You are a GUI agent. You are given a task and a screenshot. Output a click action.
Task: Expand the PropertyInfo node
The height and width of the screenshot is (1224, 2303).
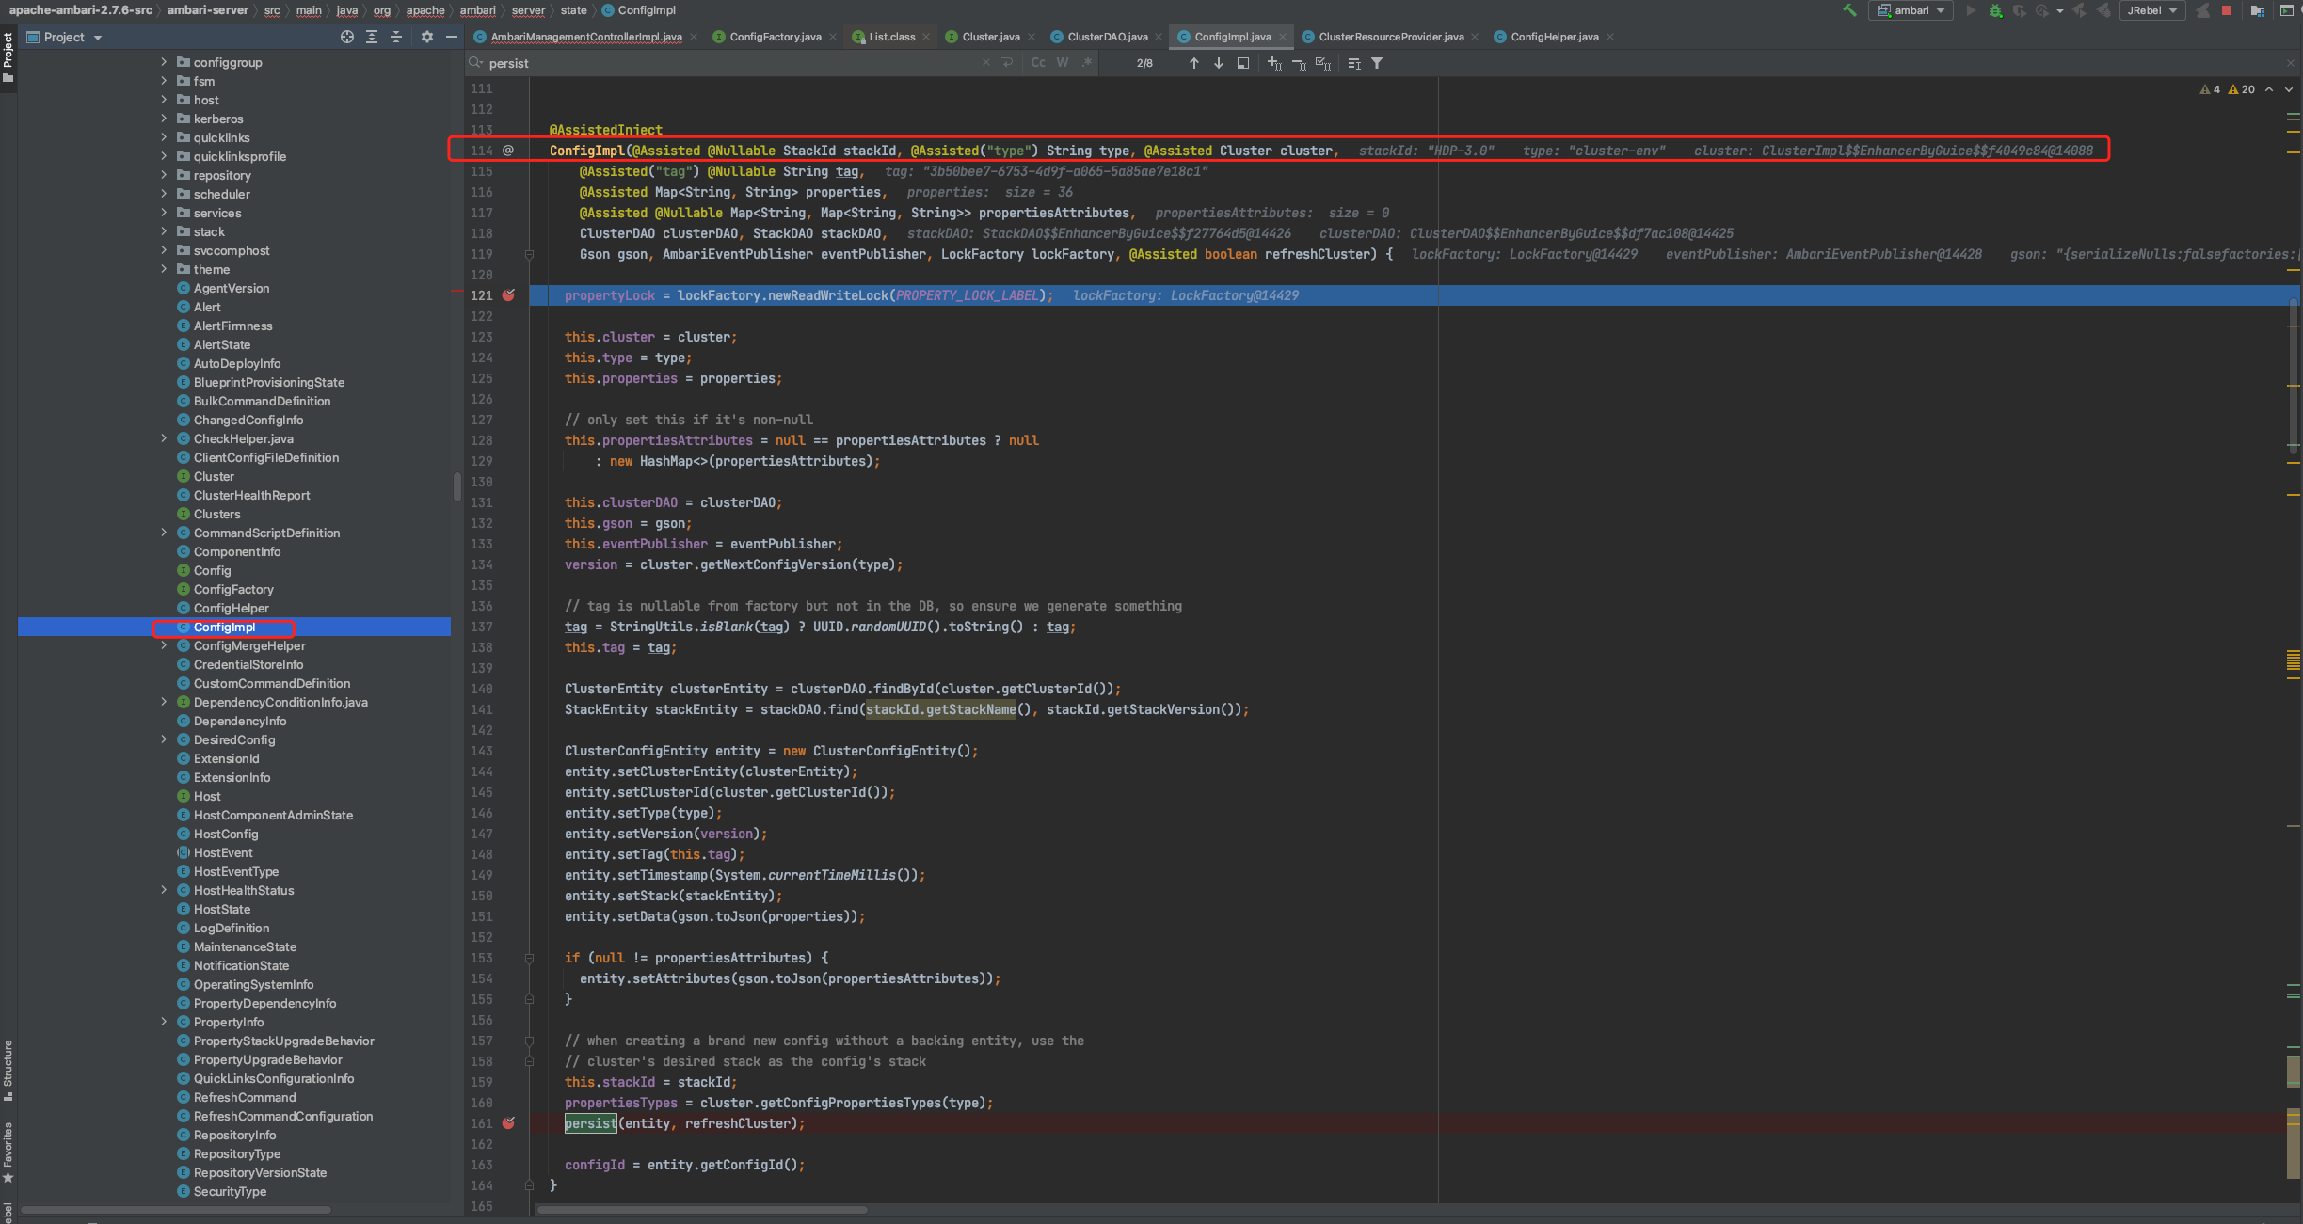[164, 1022]
